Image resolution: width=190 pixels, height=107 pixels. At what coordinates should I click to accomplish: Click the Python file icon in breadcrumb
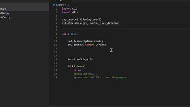(x=54, y=5)
